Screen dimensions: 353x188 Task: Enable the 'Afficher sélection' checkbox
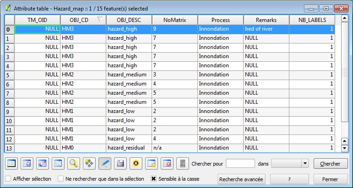click(8, 179)
